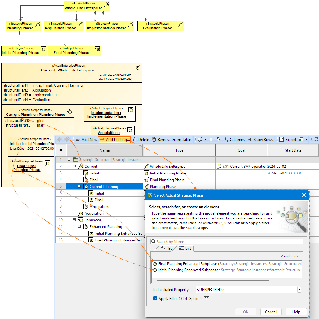The height and width of the screenshot is (319, 319).
Task: Click the Cancel button in dialog
Action: pyautogui.click(x=271, y=312)
